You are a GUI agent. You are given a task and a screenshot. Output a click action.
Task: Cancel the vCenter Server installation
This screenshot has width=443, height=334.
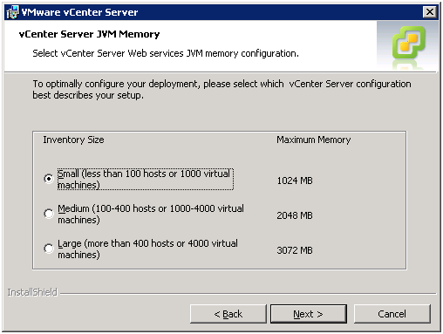point(392,314)
